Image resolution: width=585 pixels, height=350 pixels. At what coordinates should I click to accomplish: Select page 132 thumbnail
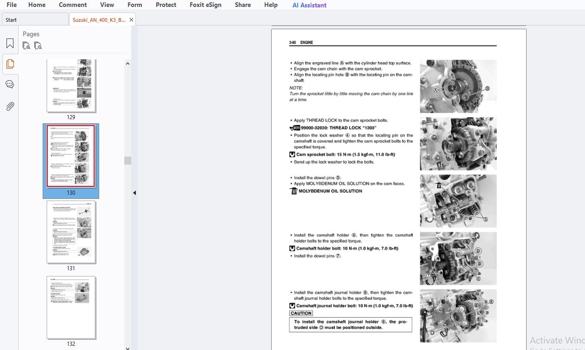(71, 308)
